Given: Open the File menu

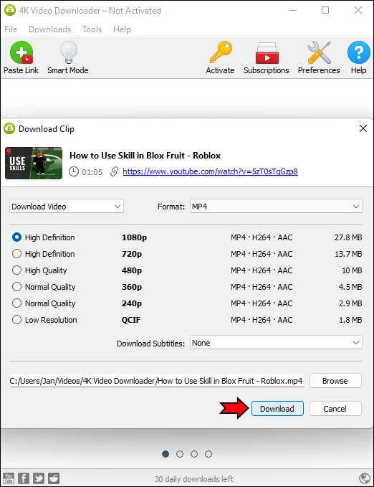Looking at the screenshot, I should click(x=11, y=29).
